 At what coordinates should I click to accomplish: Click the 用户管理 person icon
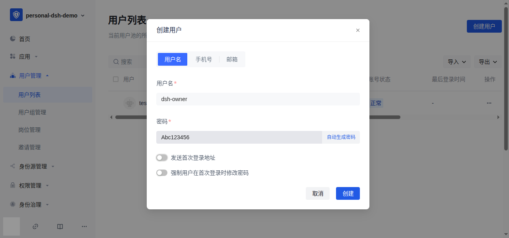tap(13, 75)
